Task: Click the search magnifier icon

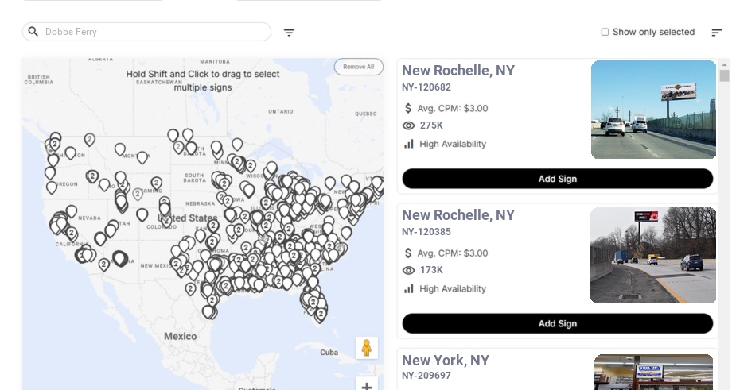Action: [33, 32]
